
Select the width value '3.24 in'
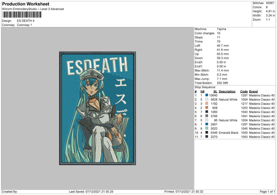[x=270, y=16]
